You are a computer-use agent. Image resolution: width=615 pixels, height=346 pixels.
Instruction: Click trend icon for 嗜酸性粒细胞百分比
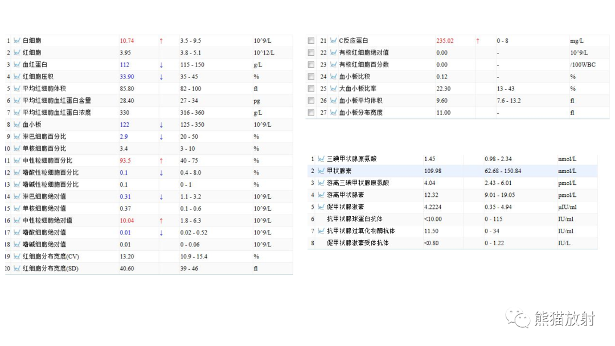[x=17, y=172]
